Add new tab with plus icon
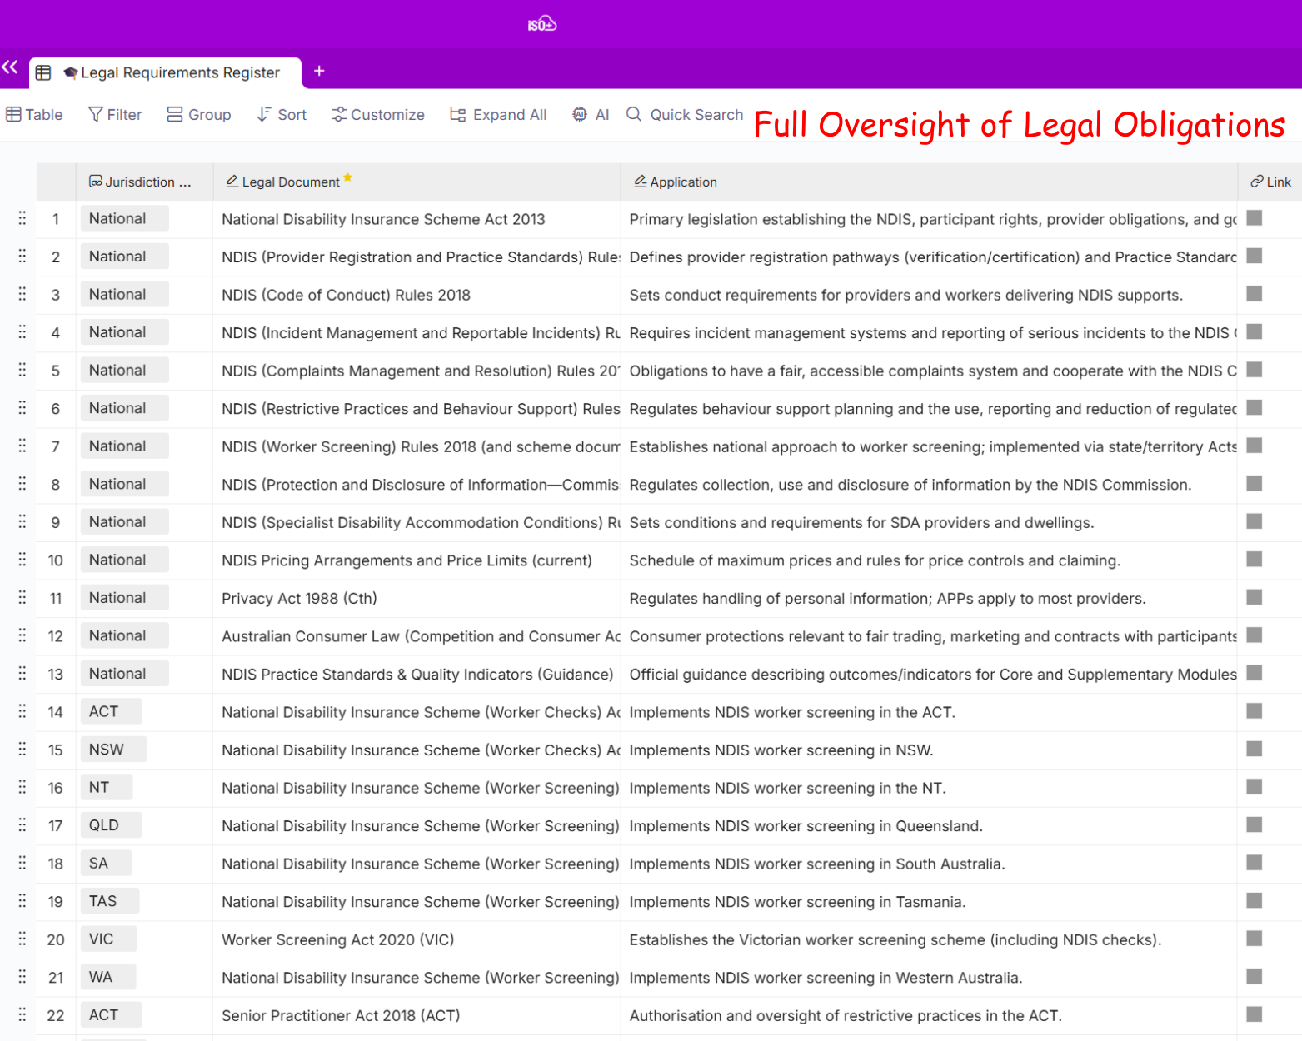The height and width of the screenshot is (1041, 1302). pyautogui.click(x=319, y=72)
